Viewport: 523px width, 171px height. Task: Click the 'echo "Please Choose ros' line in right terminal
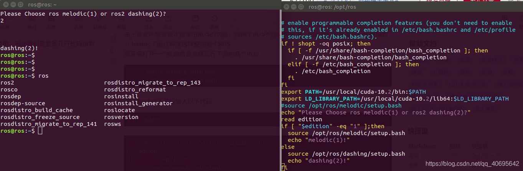point(376,112)
